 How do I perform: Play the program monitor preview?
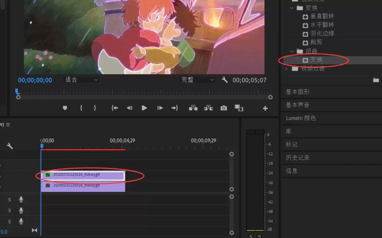click(144, 108)
